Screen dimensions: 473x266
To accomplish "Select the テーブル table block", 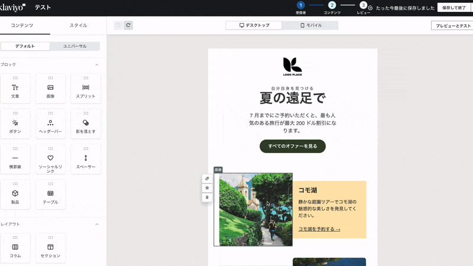I will coord(50,194).
